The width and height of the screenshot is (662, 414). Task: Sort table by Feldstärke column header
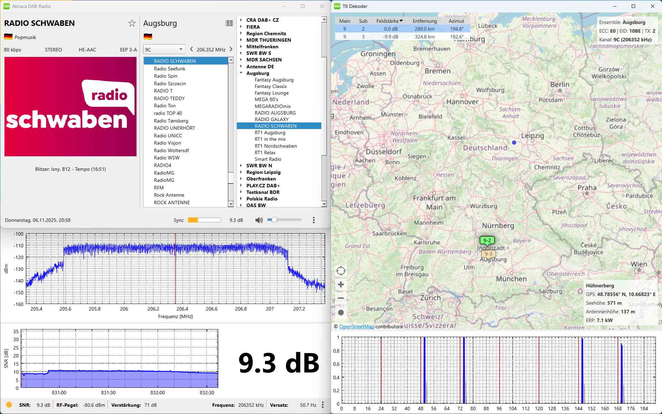[389, 21]
